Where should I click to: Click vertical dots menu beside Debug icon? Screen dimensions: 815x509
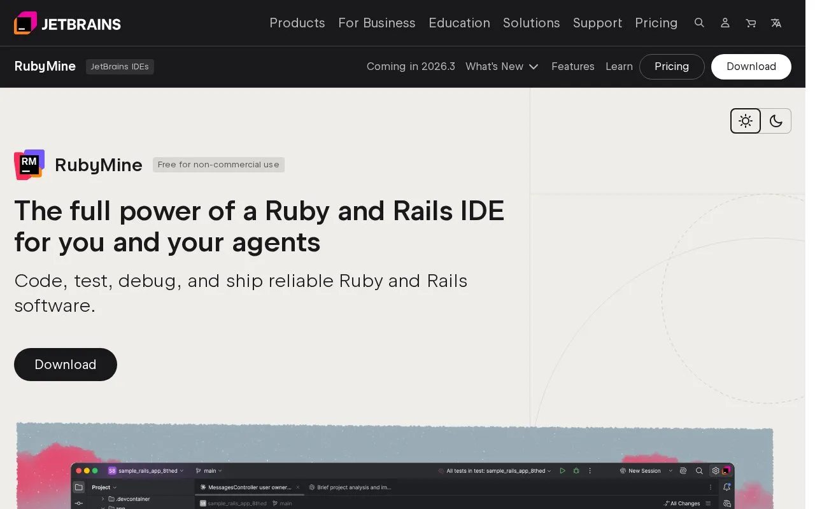click(590, 471)
